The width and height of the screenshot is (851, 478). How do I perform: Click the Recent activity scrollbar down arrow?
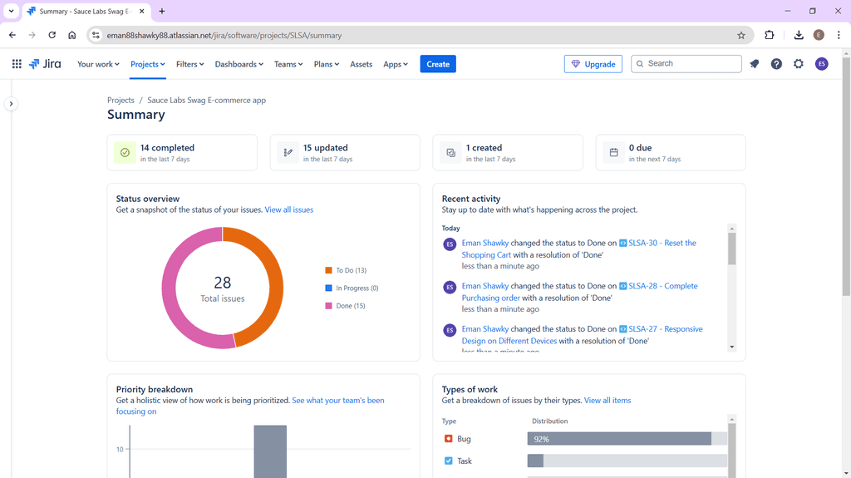click(x=731, y=347)
